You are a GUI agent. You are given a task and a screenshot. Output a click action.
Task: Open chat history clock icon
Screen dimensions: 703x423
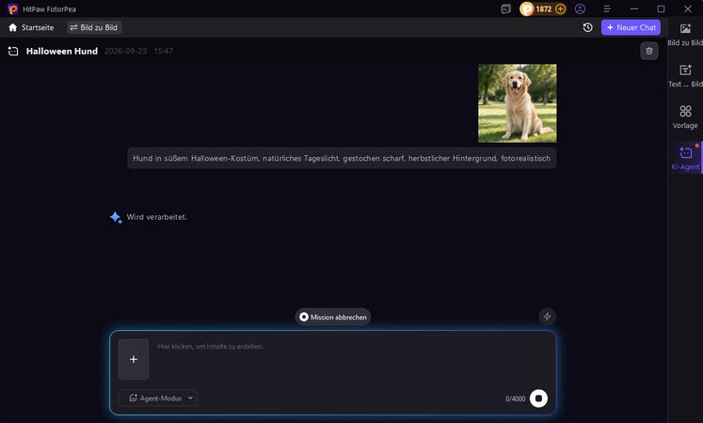(587, 27)
